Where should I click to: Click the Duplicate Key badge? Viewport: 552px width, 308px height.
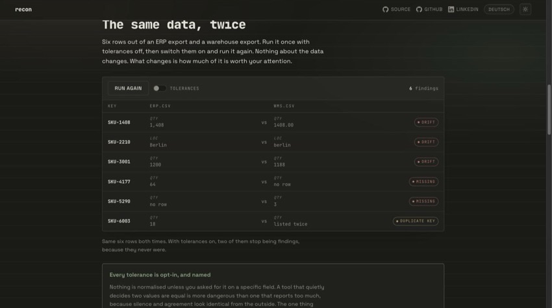pos(416,221)
